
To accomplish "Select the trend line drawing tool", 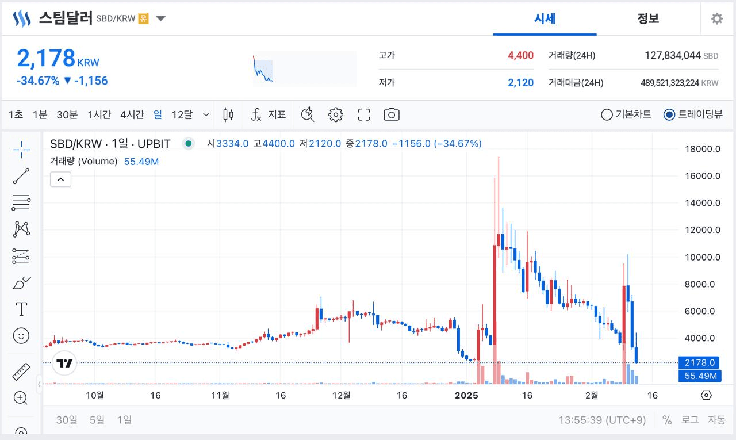I will click(x=21, y=176).
